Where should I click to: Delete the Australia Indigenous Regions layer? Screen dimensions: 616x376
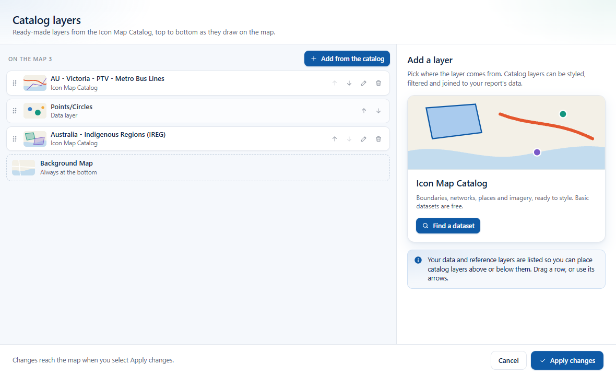click(378, 139)
